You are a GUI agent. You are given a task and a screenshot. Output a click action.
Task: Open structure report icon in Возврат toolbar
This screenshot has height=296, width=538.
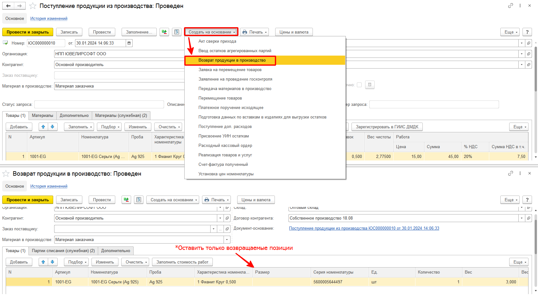coord(139,200)
